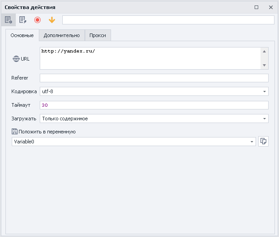Click the www globe icon beside URL
The image size is (279, 237).
pyautogui.click(x=16, y=59)
